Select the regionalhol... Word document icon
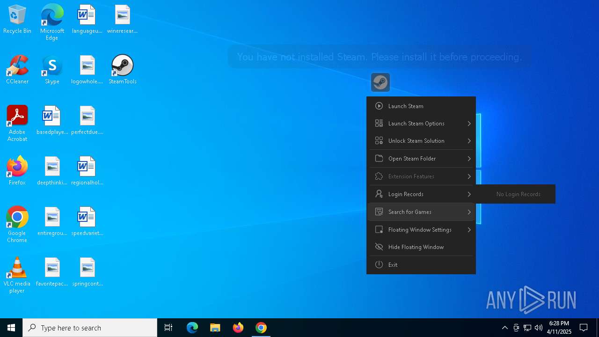The width and height of the screenshot is (599, 337). (x=87, y=171)
